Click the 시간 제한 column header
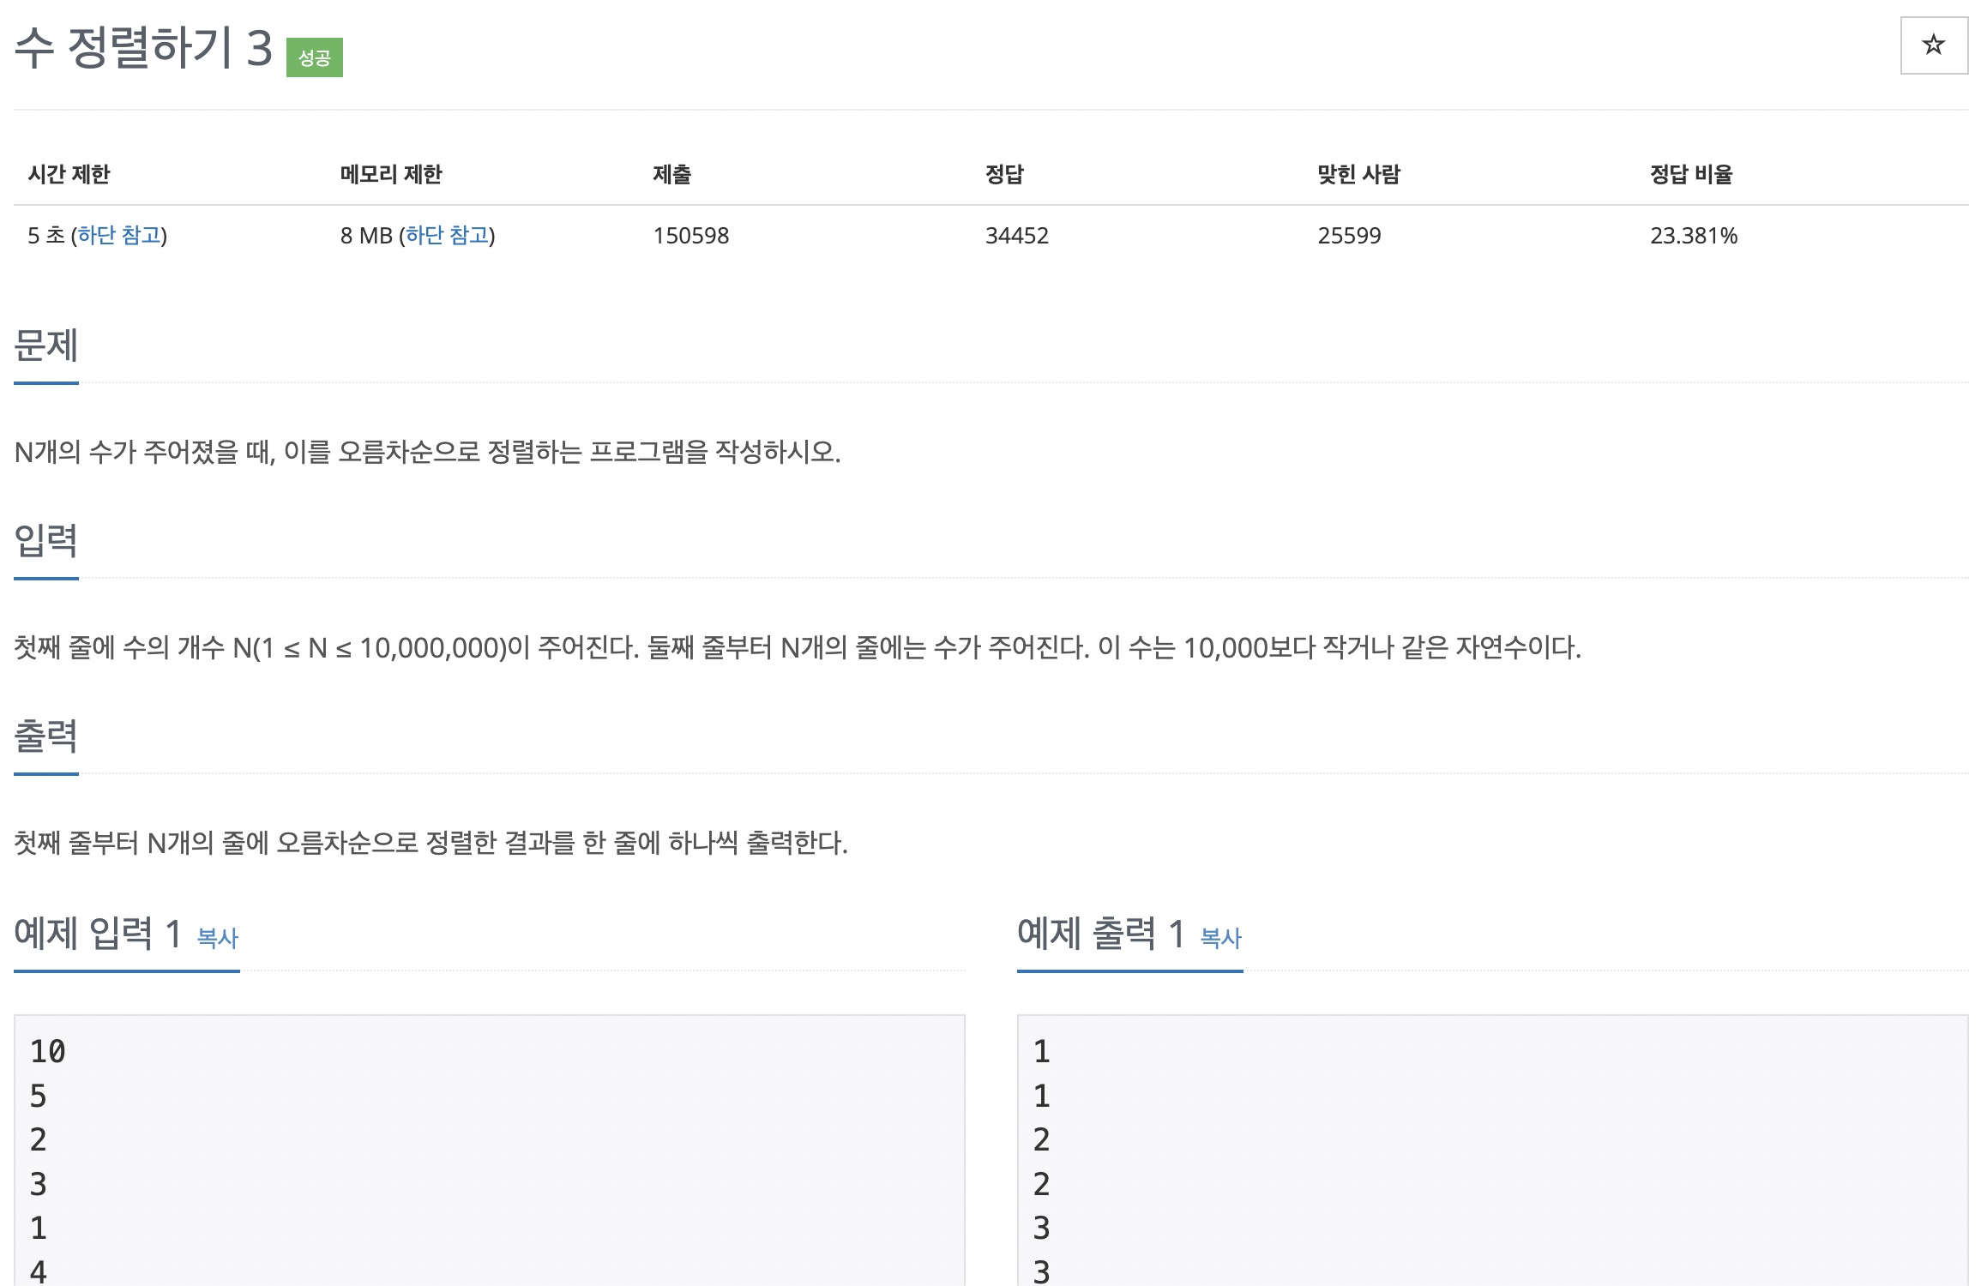Viewport: 1981px width, 1286px height. [x=69, y=174]
